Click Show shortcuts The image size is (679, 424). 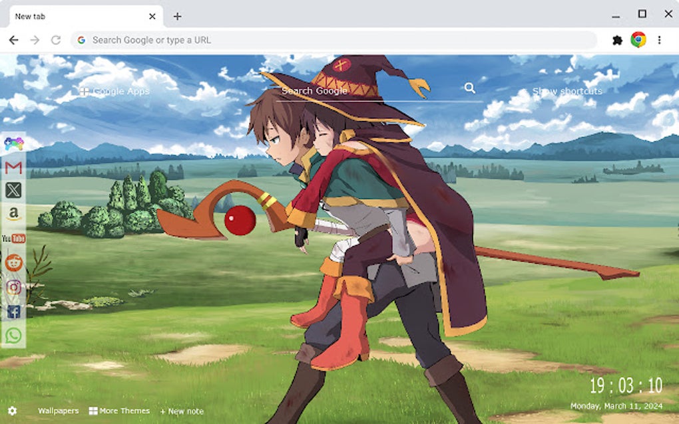[567, 91]
